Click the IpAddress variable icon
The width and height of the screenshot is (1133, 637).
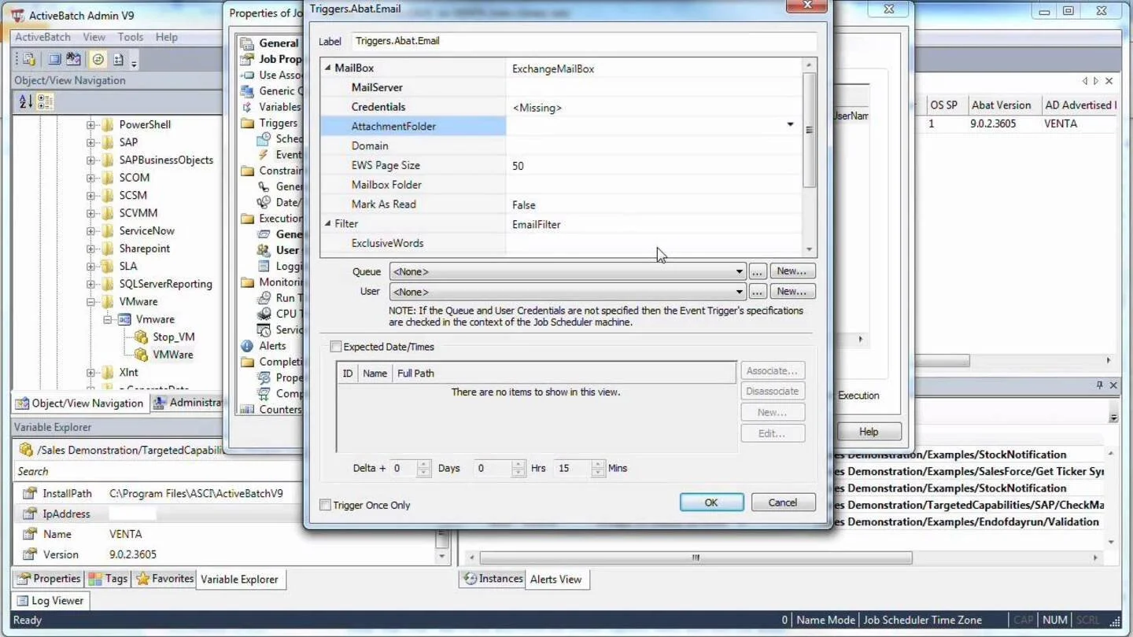coord(30,514)
